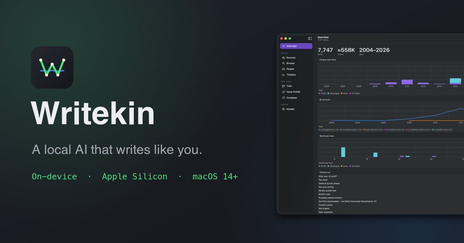Click the 'macOS 14+' green label
Screen dimensions: 464x243
click(215, 177)
